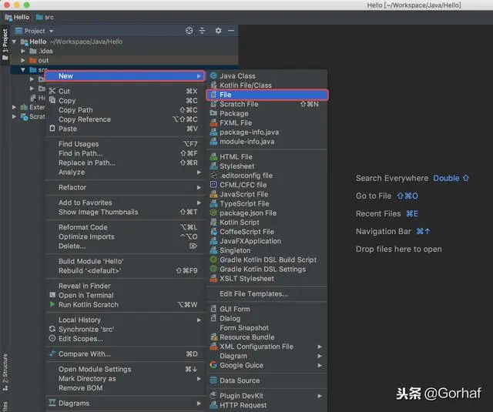Click the Scratch File icon
493x412 pixels.
(213, 104)
